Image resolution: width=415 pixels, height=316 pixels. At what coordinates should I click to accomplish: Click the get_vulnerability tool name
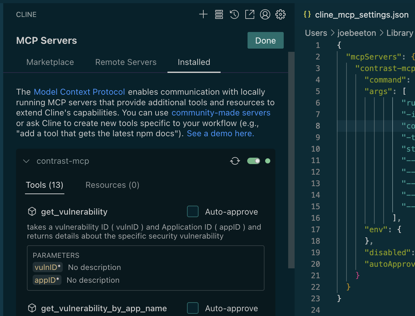(74, 212)
